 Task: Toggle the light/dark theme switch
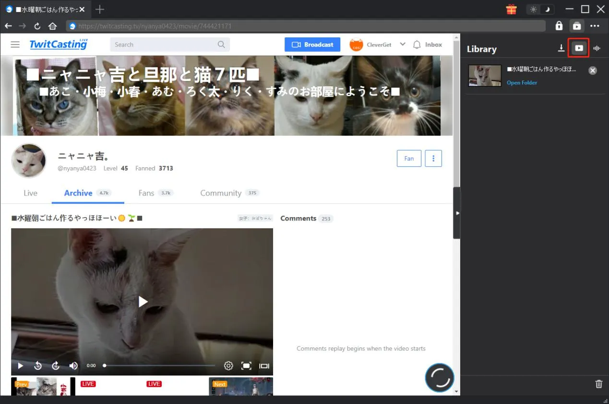coord(540,9)
